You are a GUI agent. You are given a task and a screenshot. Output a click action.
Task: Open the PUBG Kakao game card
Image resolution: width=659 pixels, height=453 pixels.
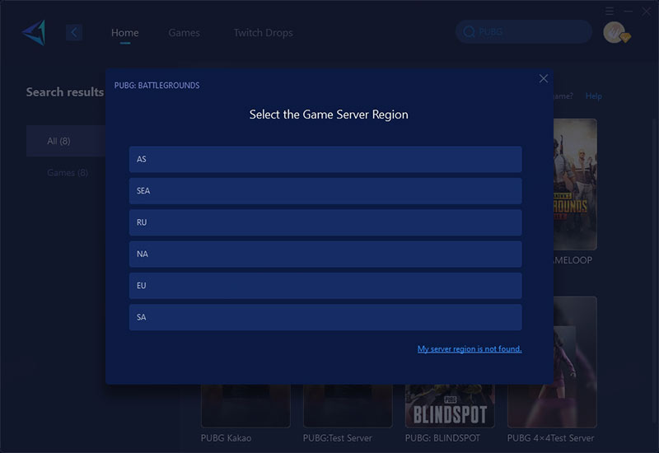click(245, 406)
